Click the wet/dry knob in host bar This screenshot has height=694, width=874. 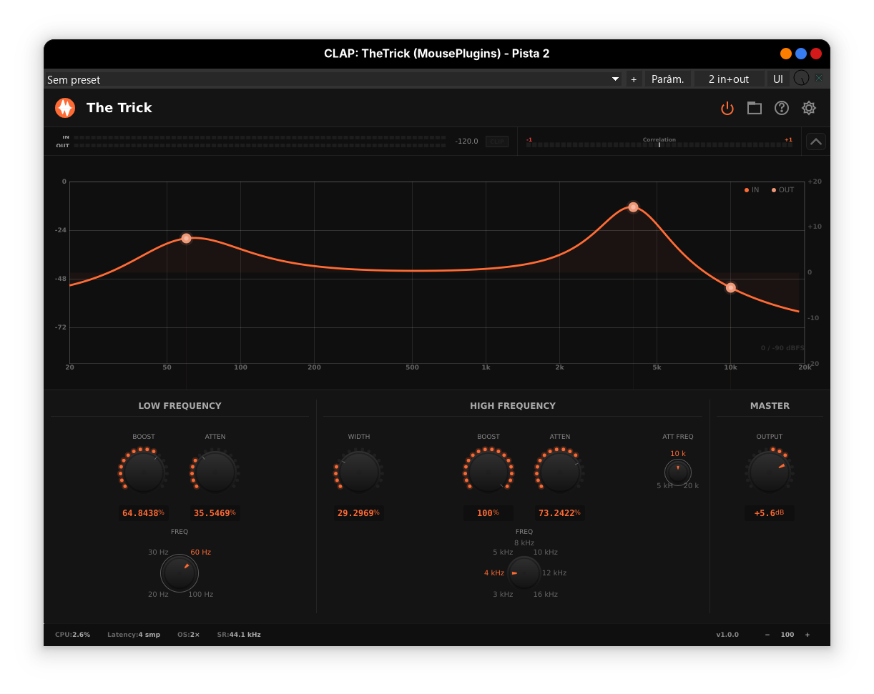pos(801,78)
